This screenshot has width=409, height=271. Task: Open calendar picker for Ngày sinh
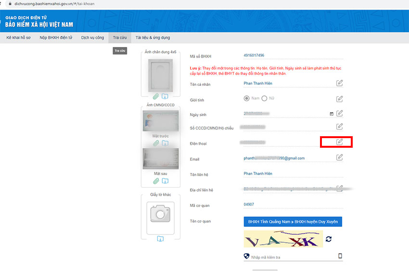pyautogui.click(x=332, y=114)
